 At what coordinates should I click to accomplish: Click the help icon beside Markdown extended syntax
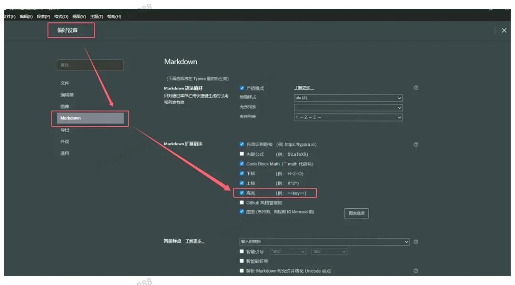pos(416,144)
